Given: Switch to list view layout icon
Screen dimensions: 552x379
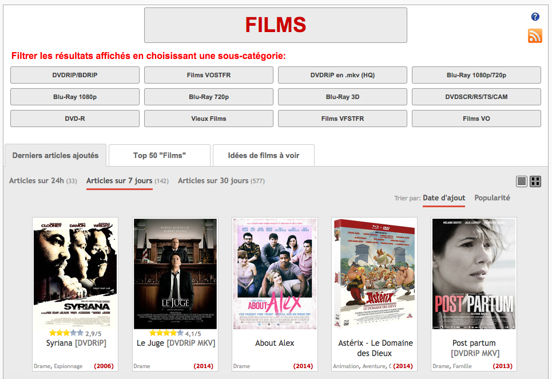Looking at the screenshot, I should [x=521, y=181].
